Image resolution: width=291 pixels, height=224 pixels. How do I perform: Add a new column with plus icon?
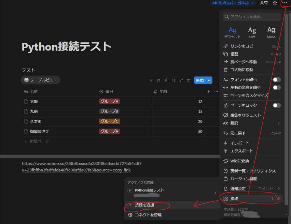[x=209, y=92]
